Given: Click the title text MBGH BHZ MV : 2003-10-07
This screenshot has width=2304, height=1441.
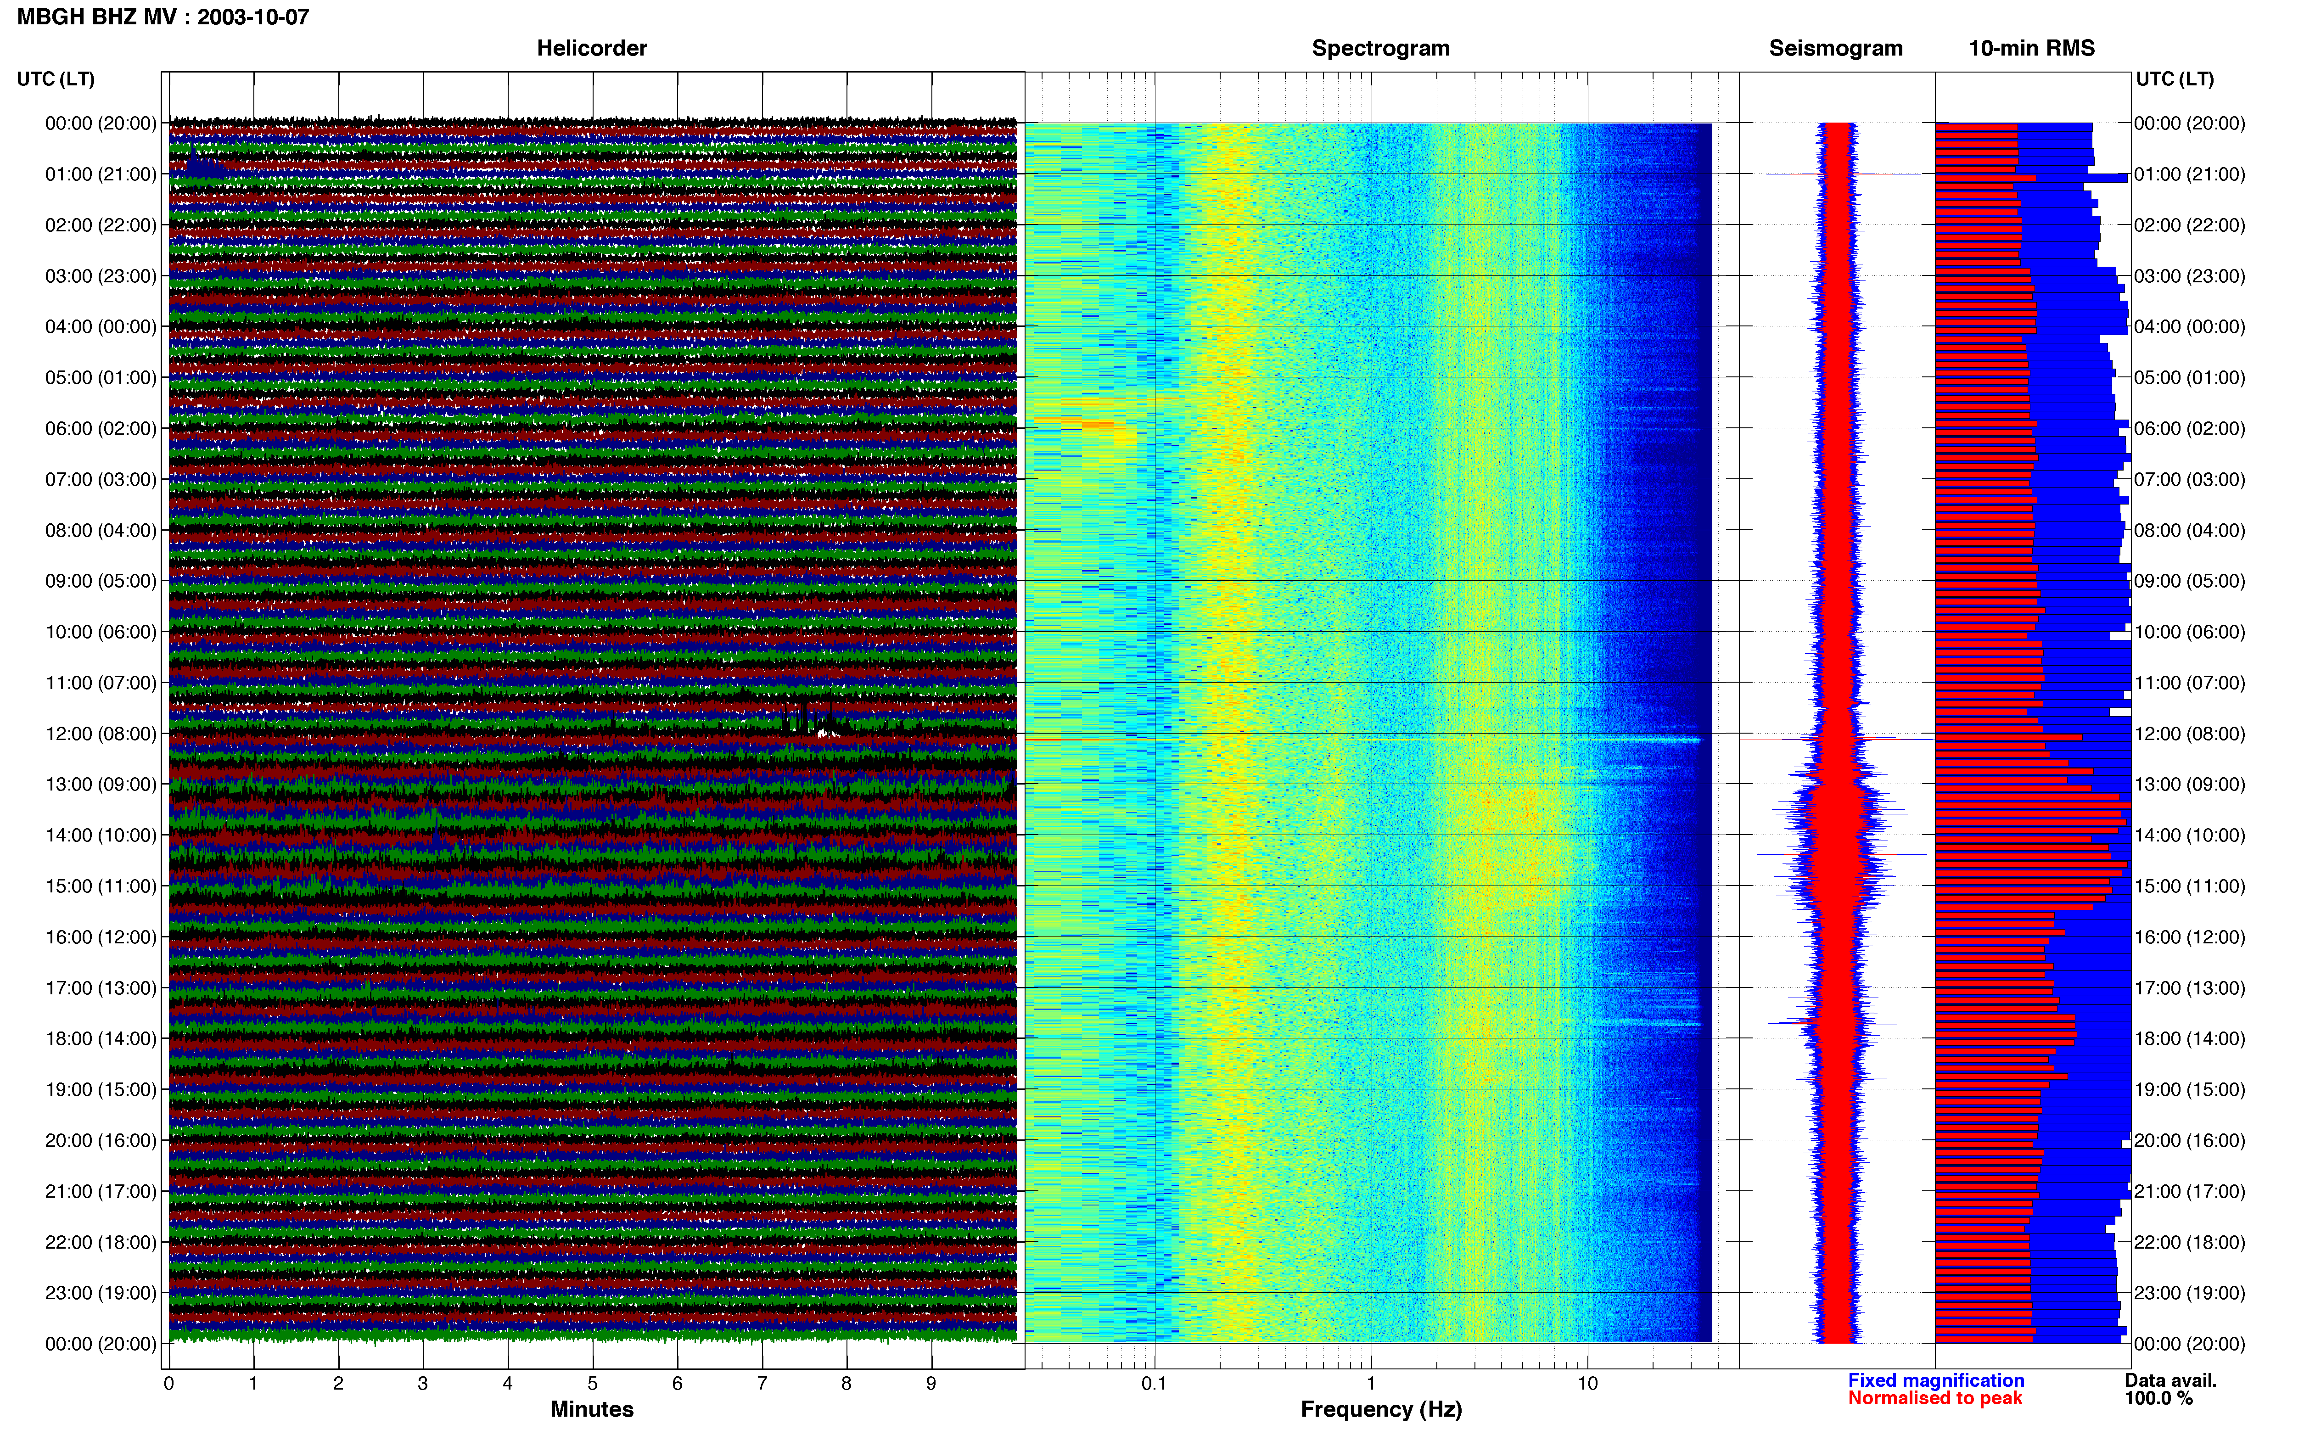Looking at the screenshot, I should pos(163,17).
